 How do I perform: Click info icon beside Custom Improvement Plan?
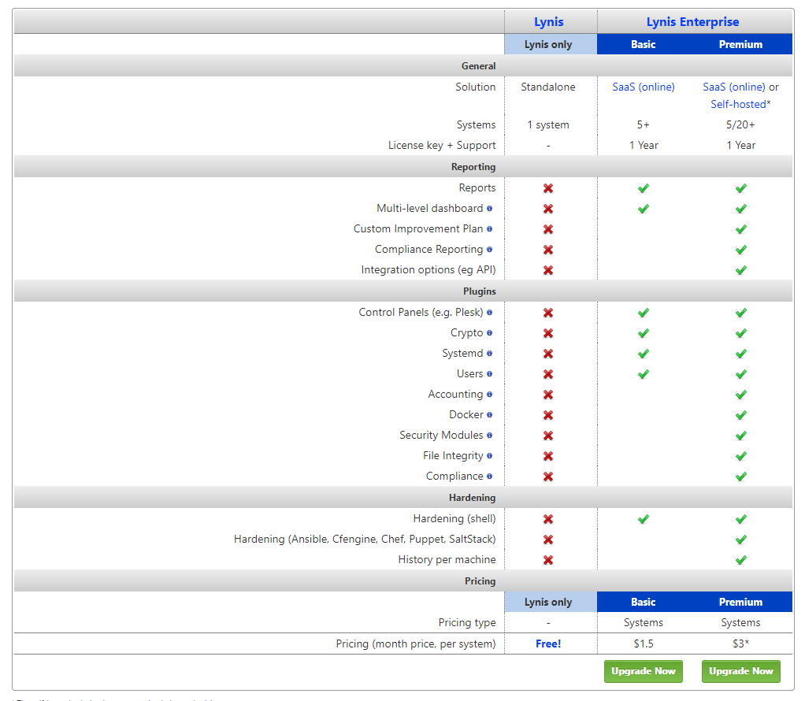[x=489, y=229]
